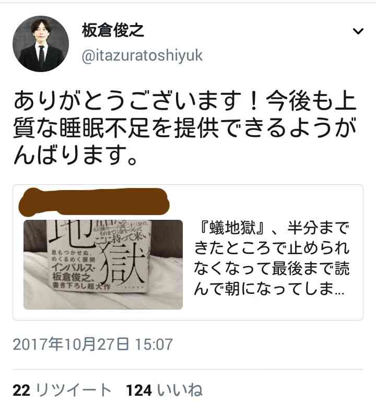Open the リツイート label list
Image resolution: width=376 pixels, height=414 pixels.
click(x=74, y=390)
